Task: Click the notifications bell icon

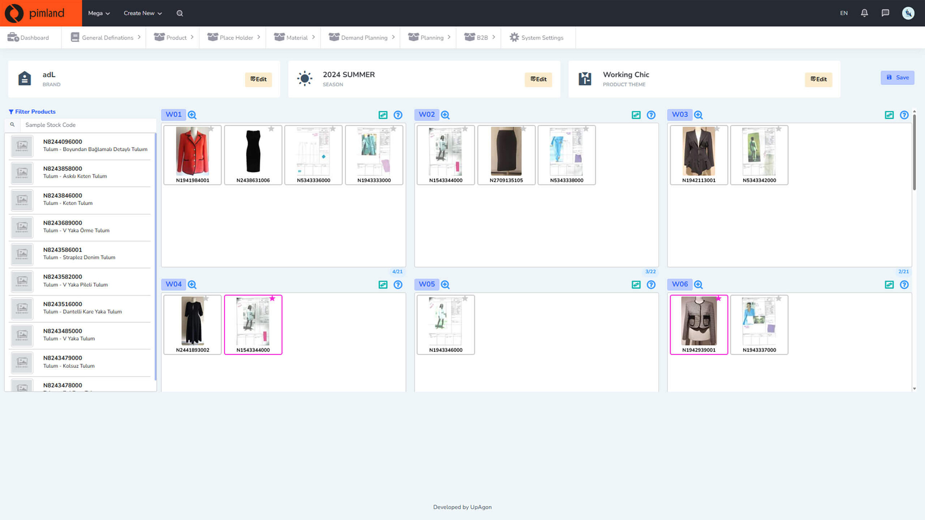Action: click(864, 13)
